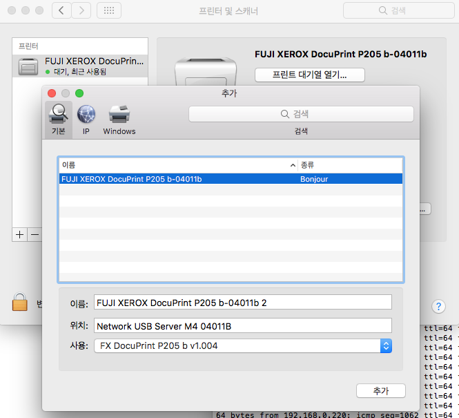459x418 pixels.
Task: Go back in the System Preferences window
Action: pyautogui.click(x=61, y=10)
